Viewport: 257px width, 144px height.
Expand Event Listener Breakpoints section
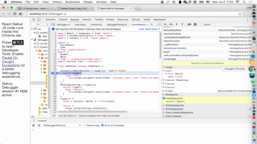(164, 113)
